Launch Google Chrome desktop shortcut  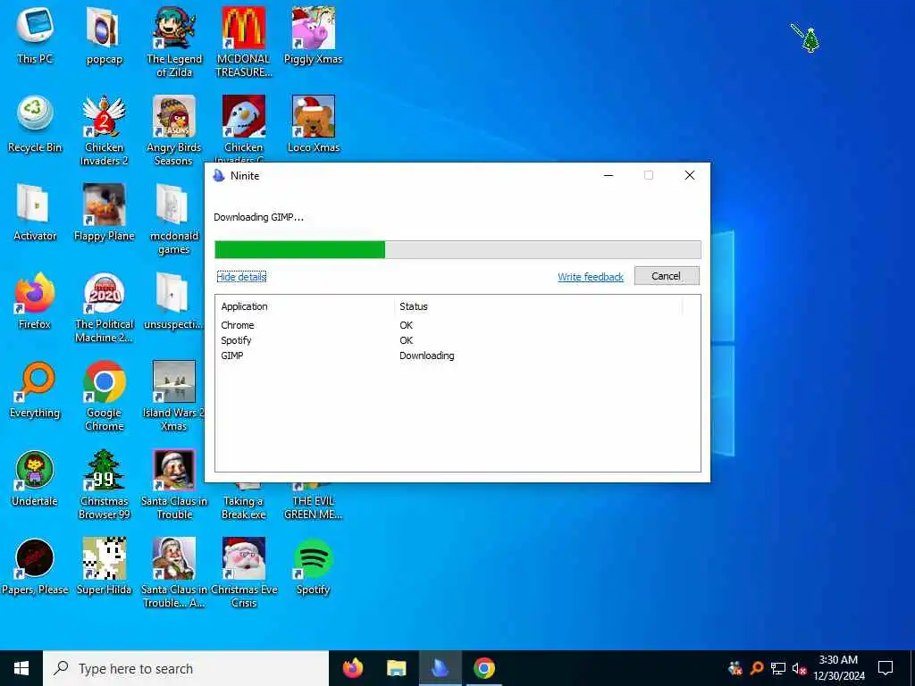104,396
